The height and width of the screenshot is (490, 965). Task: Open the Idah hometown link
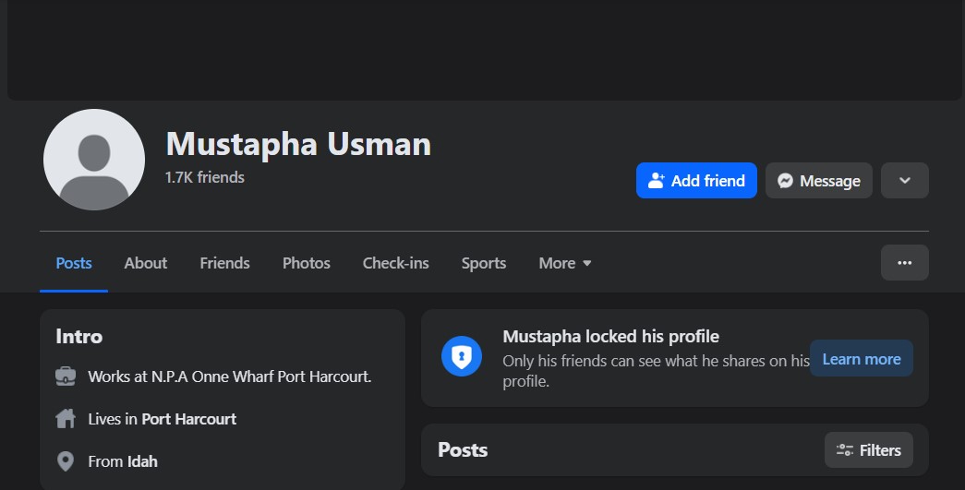point(142,461)
